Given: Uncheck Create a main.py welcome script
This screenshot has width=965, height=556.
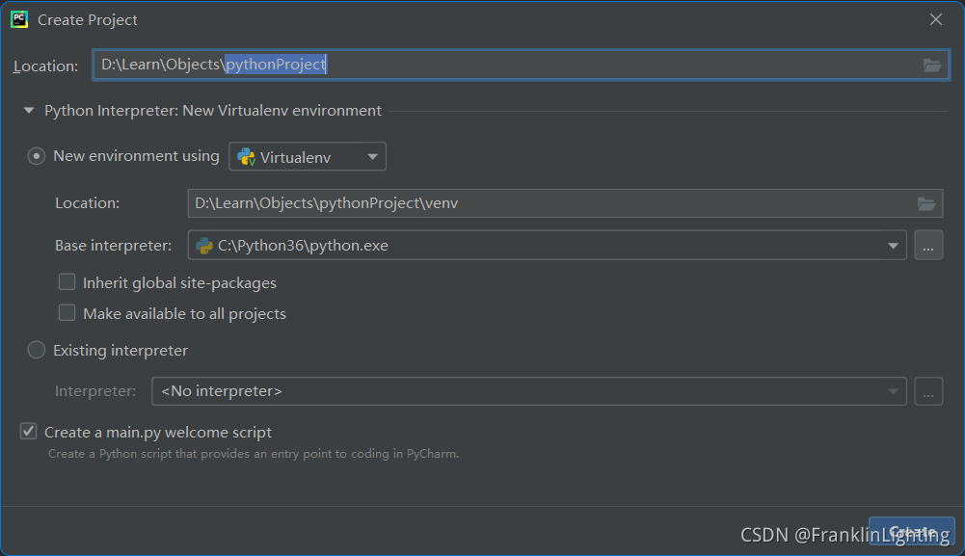Looking at the screenshot, I should coord(28,432).
